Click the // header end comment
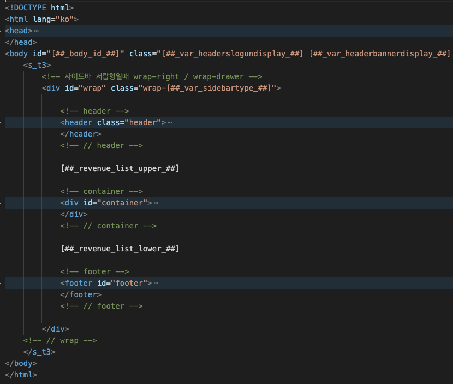Image resolution: width=453 pixels, height=384 pixels. (x=102, y=145)
